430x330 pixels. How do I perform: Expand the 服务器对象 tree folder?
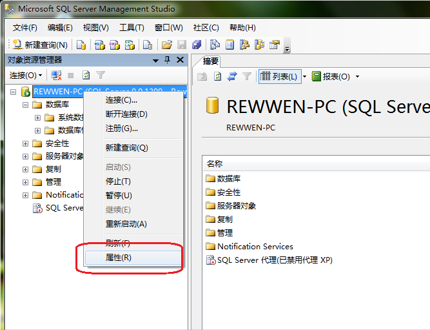pyautogui.click(x=25, y=156)
